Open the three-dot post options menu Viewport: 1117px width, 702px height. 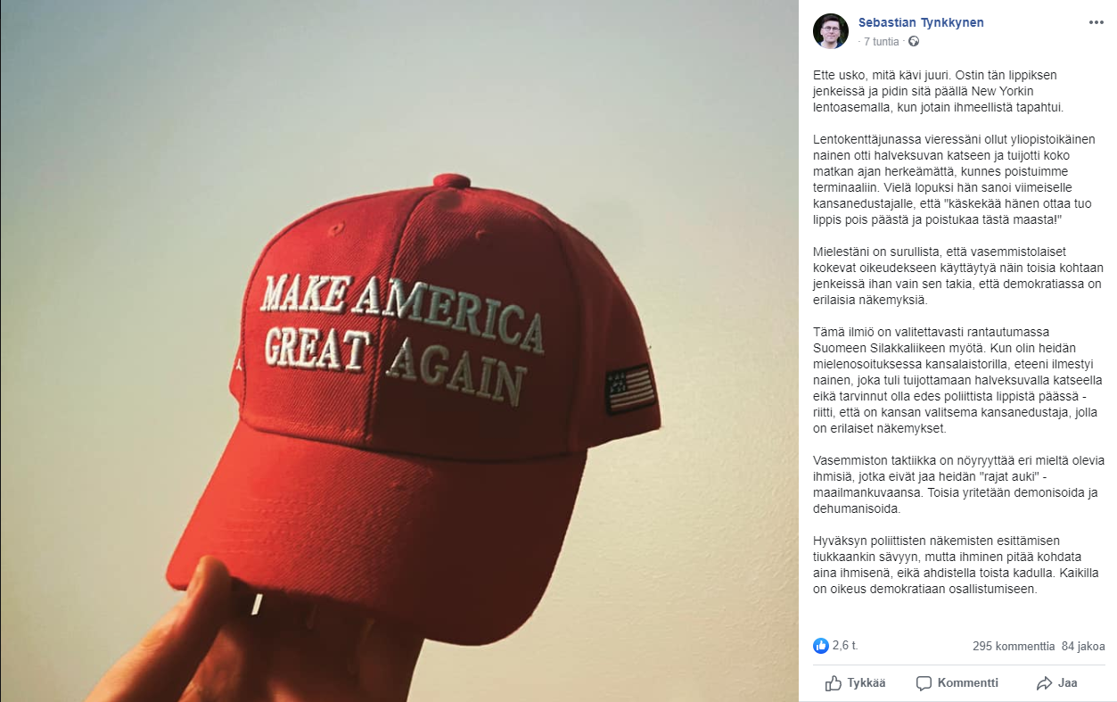point(1096,23)
